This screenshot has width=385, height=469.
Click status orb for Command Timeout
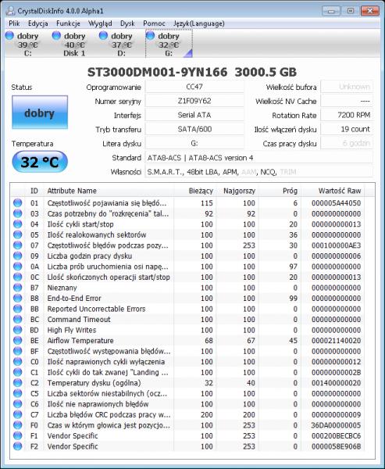[x=18, y=319]
